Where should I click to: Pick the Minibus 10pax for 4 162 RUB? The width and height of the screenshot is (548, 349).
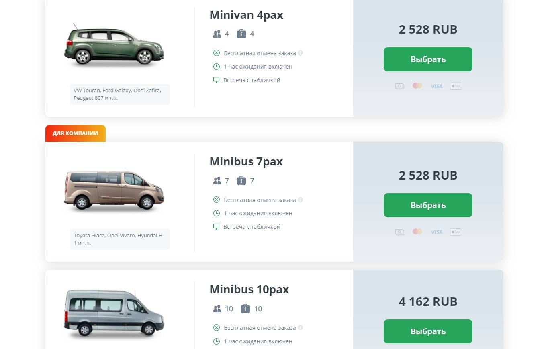pyautogui.click(x=428, y=331)
